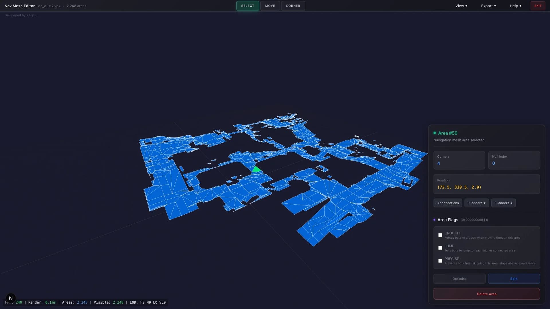This screenshot has height=309, width=550.
Task: Click the Area #50 heading
Action: [448, 133]
